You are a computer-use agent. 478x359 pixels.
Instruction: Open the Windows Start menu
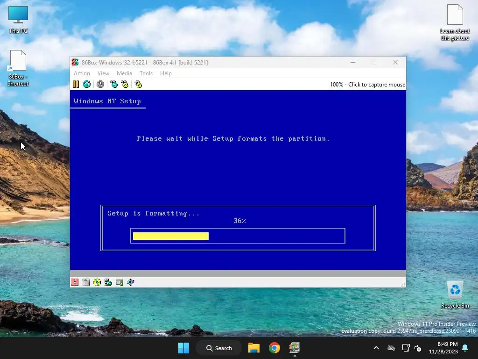pos(183,348)
